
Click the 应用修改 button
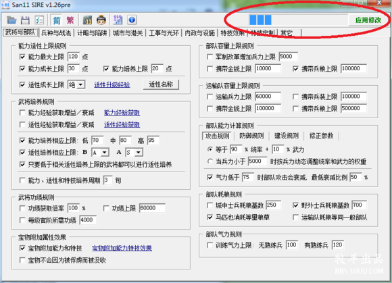(368, 20)
